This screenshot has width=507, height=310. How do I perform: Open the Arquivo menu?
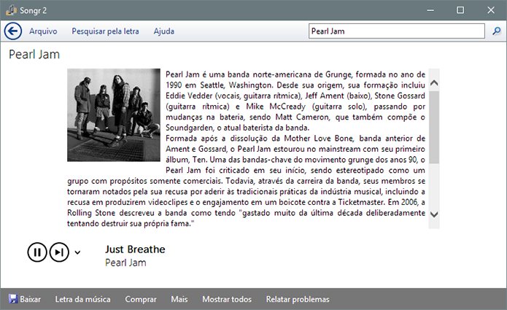(x=43, y=31)
